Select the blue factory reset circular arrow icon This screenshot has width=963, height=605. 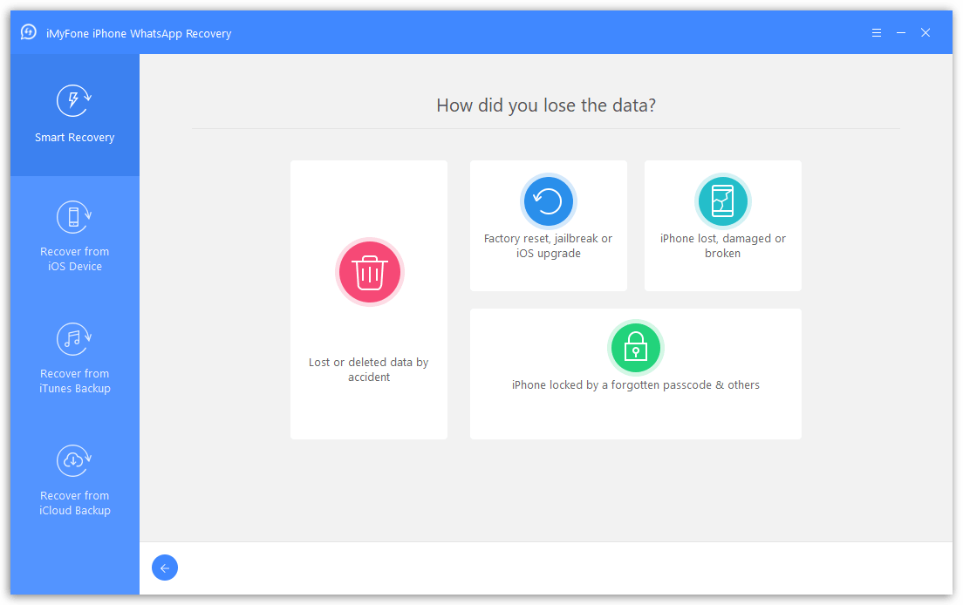(548, 201)
